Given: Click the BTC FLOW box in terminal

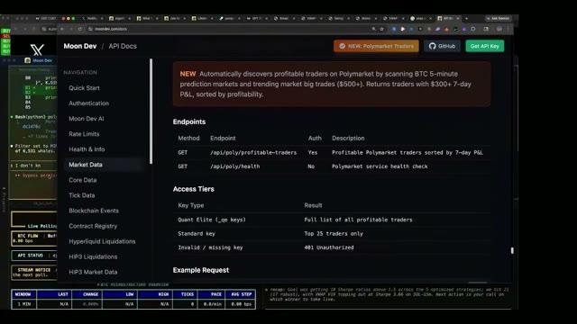Looking at the screenshot, I should tap(34, 238).
